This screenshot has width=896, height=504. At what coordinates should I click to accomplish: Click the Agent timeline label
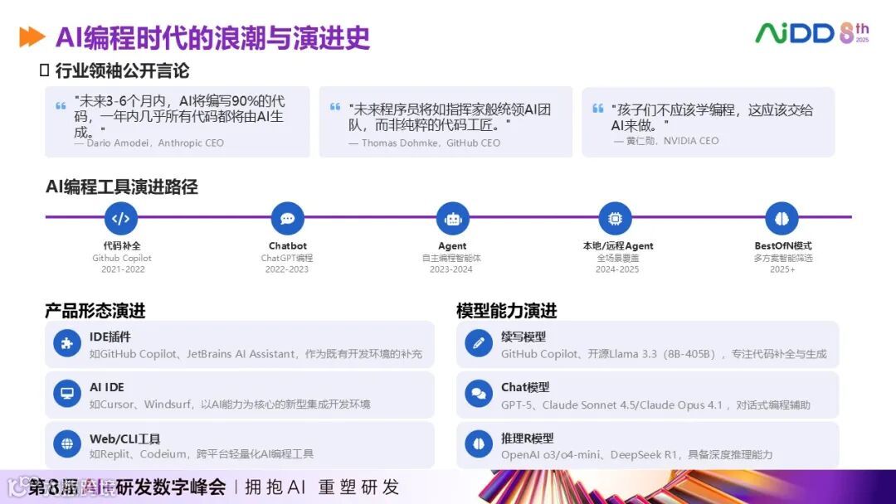[452, 246]
